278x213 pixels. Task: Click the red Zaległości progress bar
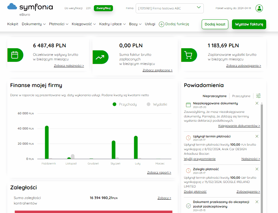(94, 212)
